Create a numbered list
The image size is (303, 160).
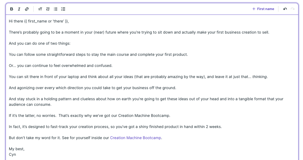coord(63,9)
